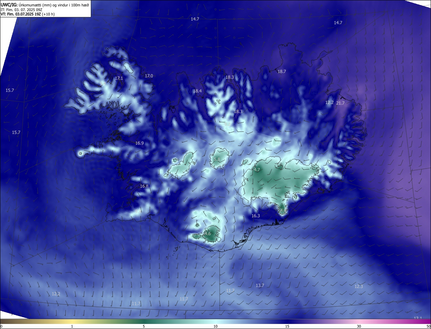Select the 4.7 value on the large glacier

(257, 170)
